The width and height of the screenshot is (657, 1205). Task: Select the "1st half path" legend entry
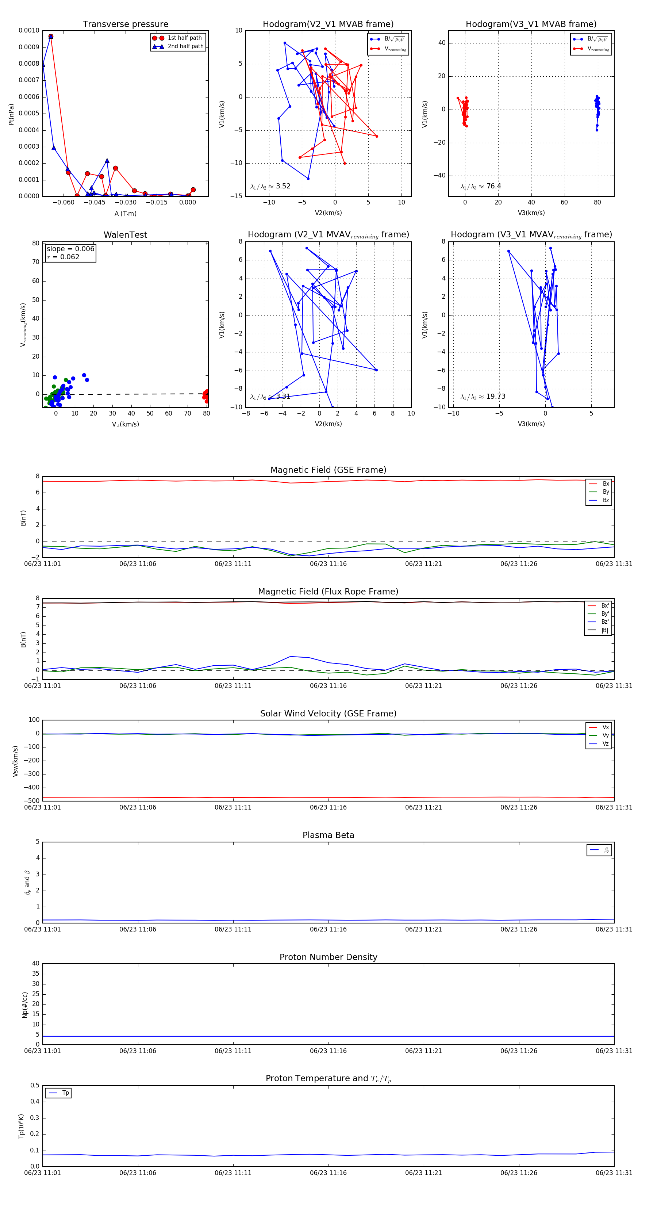(178, 38)
